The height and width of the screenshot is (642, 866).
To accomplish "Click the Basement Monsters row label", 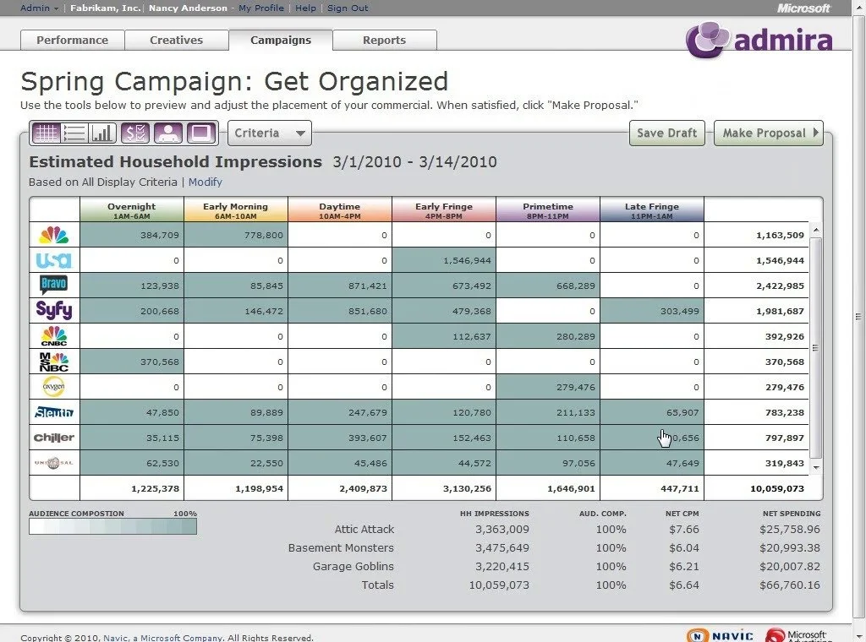I will click(341, 547).
